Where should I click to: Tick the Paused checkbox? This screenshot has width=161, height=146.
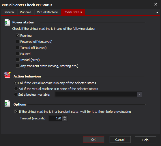(x=18, y=54)
